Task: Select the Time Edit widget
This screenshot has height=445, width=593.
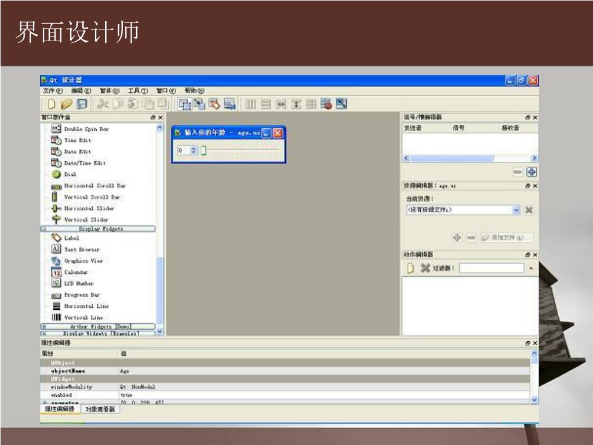Action: 71,140
